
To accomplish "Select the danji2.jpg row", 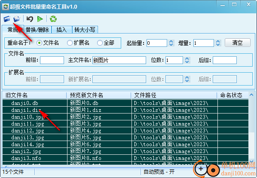I will click(125, 151).
